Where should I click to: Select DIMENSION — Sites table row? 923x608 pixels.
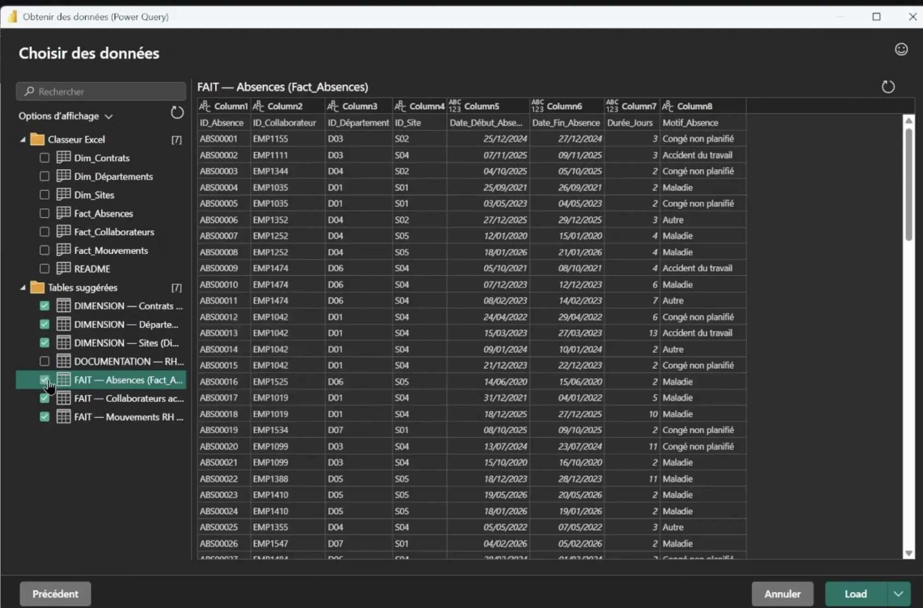(x=101, y=342)
